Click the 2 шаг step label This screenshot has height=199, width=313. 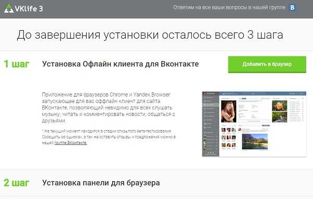click(17, 183)
